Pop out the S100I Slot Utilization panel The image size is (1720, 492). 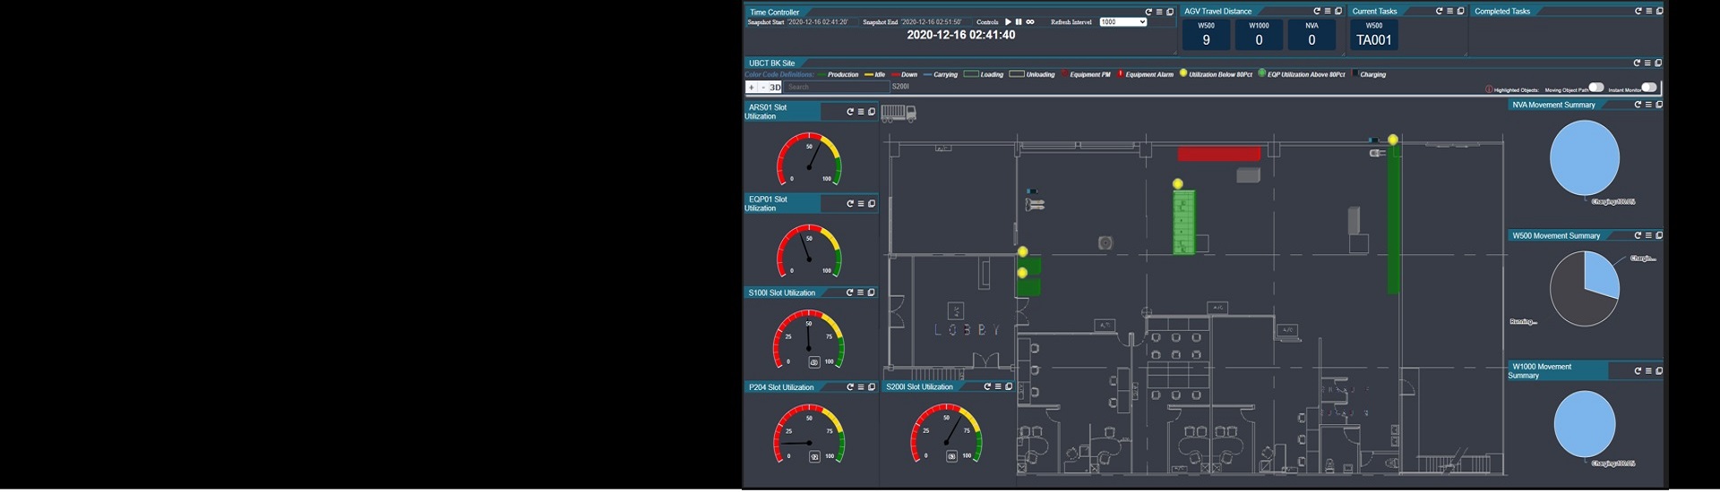pos(871,293)
